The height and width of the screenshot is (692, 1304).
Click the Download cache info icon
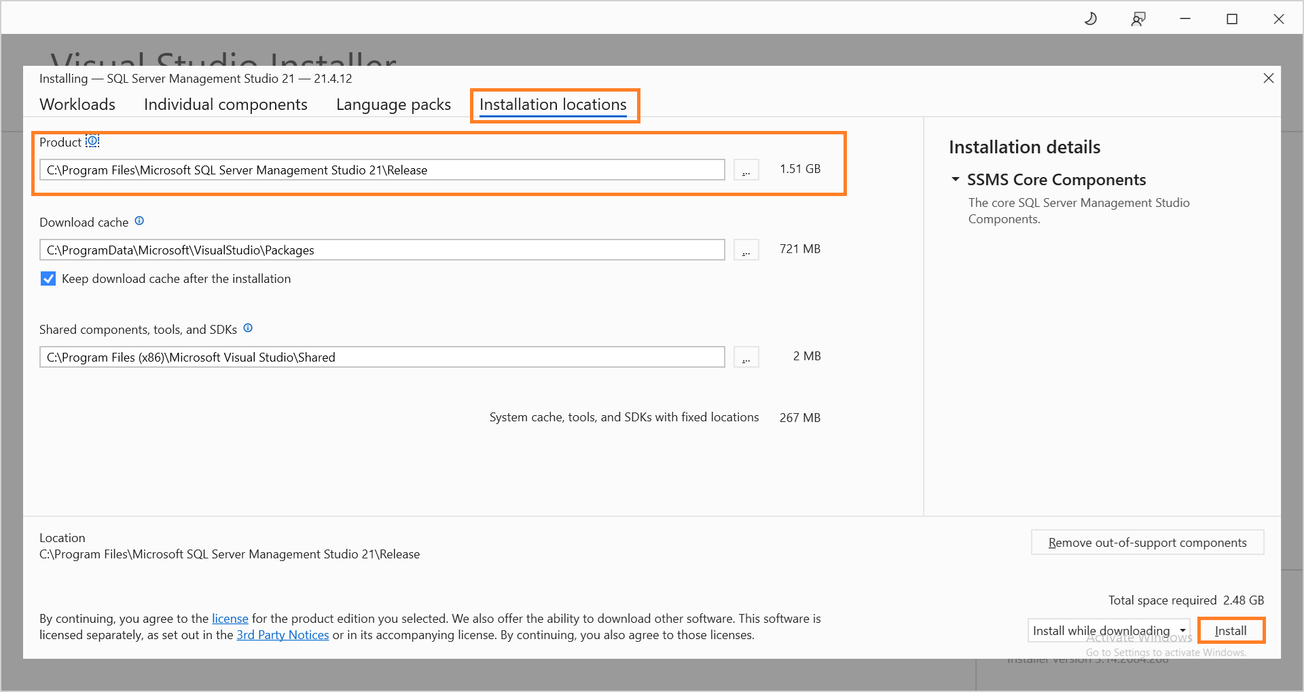click(x=139, y=220)
